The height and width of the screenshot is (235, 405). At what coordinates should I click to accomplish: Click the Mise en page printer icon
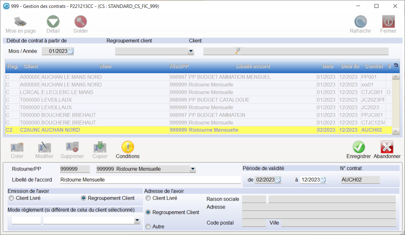pyautogui.click(x=20, y=22)
